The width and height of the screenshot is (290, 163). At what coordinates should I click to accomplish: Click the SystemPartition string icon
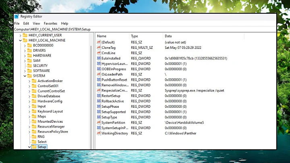coord(99,122)
